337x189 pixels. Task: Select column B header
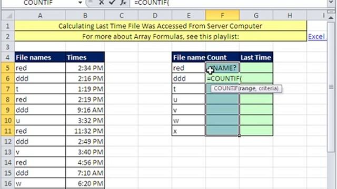85,15
